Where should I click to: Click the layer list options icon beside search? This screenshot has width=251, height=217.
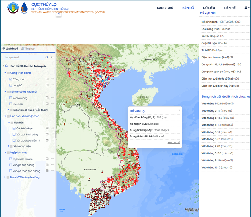(52, 57)
